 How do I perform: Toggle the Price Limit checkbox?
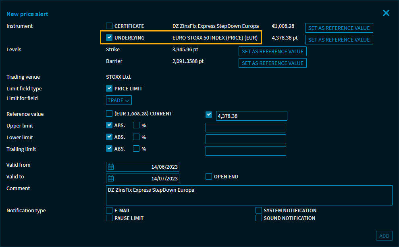tap(109, 88)
